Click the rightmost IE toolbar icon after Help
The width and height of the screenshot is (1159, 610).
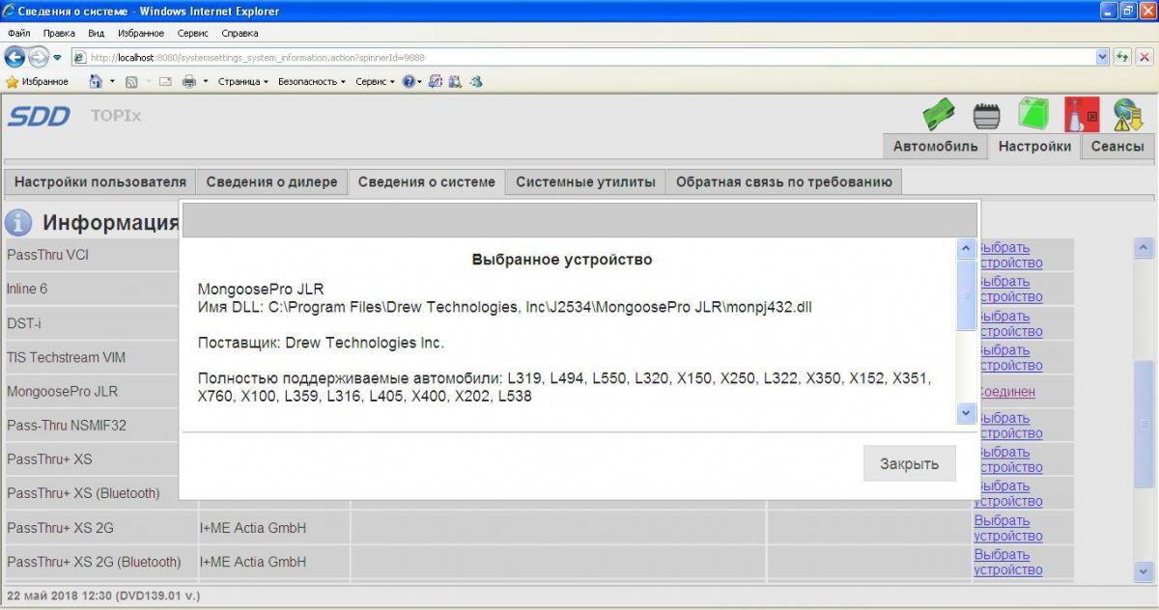(475, 82)
